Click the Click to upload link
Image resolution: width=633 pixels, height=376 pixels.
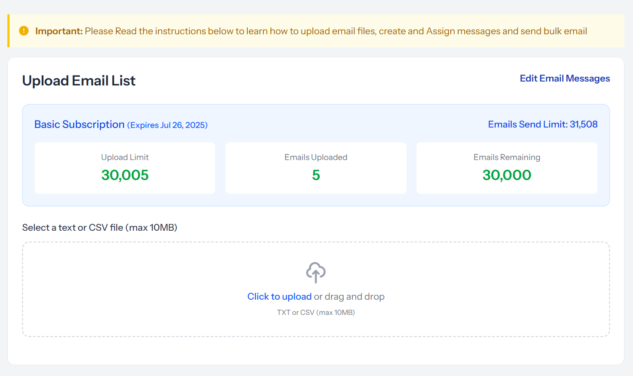tap(279, 296)
